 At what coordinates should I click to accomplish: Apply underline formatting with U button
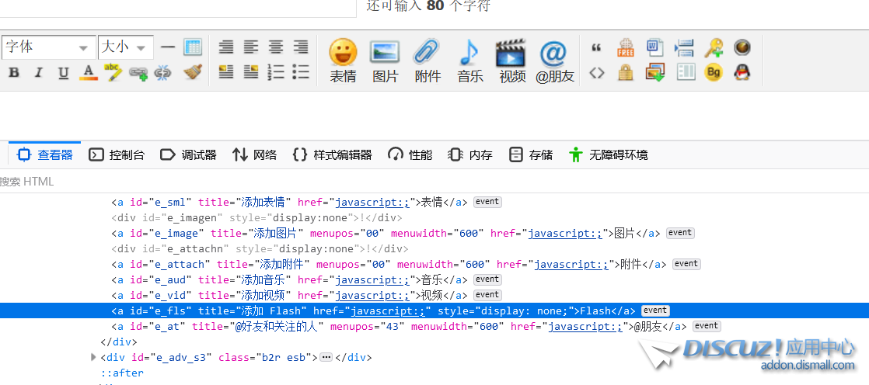[64, 72]
